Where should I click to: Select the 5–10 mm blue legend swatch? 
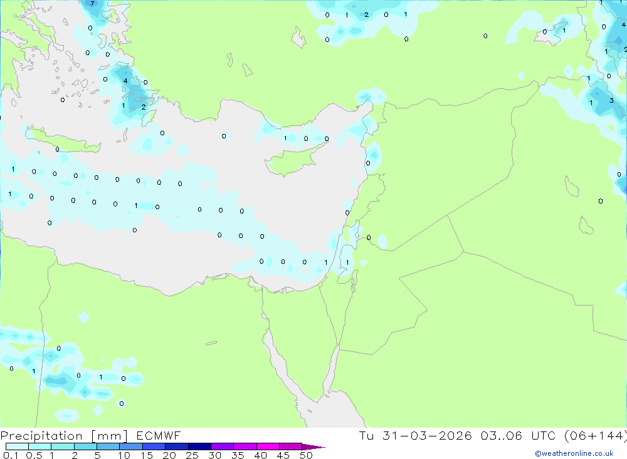(108, 446)
